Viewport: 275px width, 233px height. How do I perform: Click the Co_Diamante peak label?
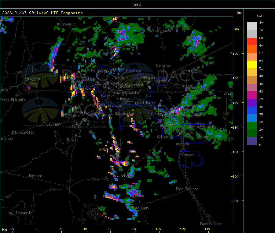coord(28,92)
